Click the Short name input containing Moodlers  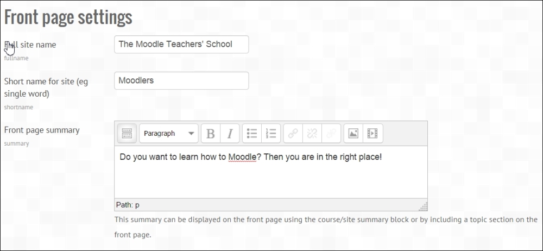[x=181, y=80]
